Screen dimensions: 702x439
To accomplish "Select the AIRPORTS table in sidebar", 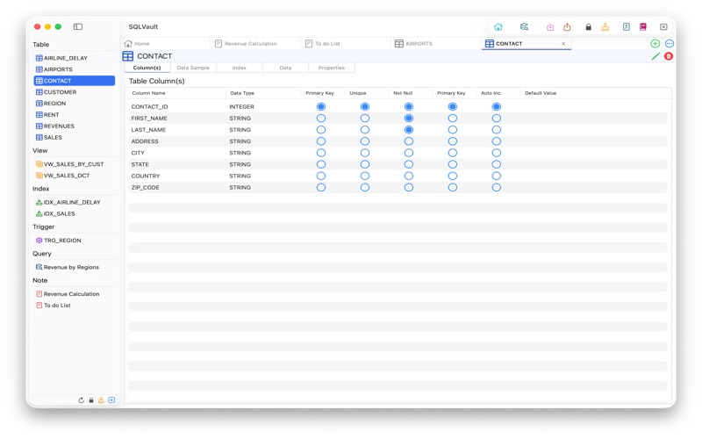I will click(74, 69).
